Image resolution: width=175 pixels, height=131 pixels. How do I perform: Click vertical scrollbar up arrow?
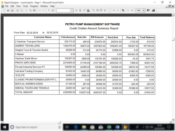pyautogui.click(x=173, y=15)
